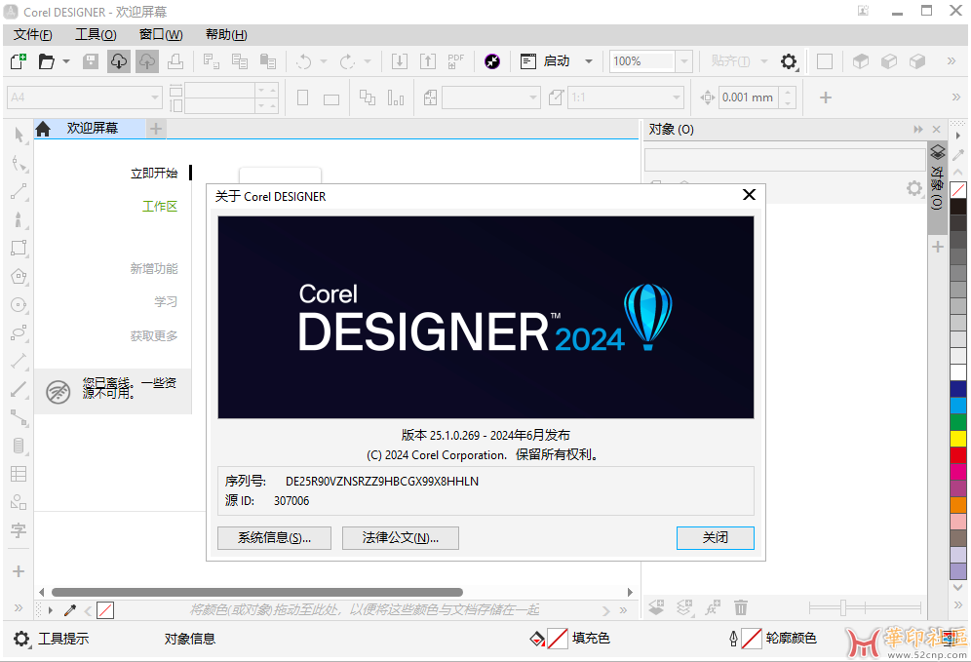
Task: Open dropdown arrow beside Open folder icon
Action: coord(66,61)
